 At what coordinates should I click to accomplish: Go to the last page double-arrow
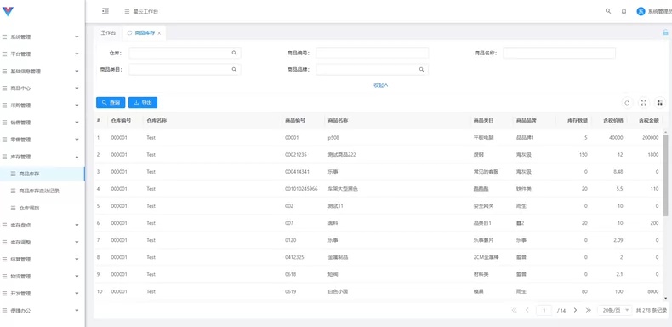click(589, 310)
